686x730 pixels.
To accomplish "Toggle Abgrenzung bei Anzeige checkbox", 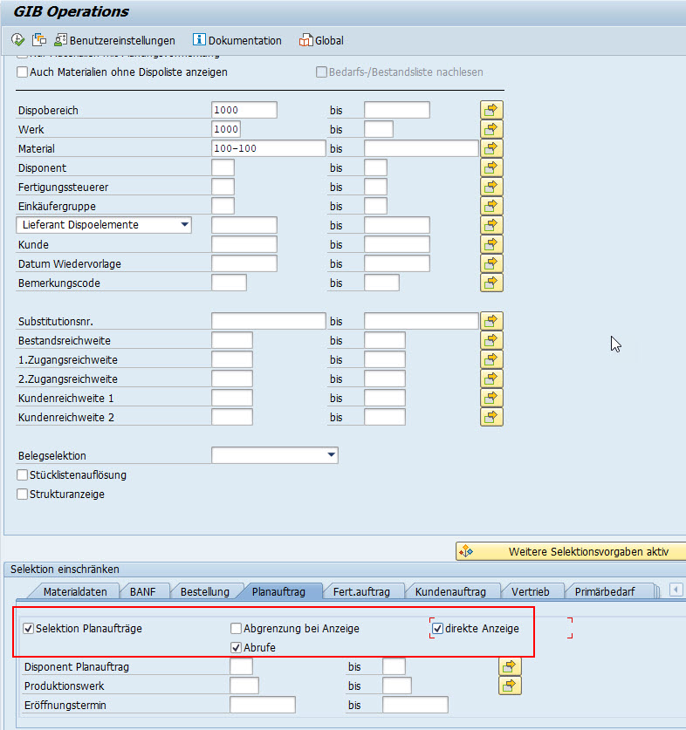I will point(237,628).
